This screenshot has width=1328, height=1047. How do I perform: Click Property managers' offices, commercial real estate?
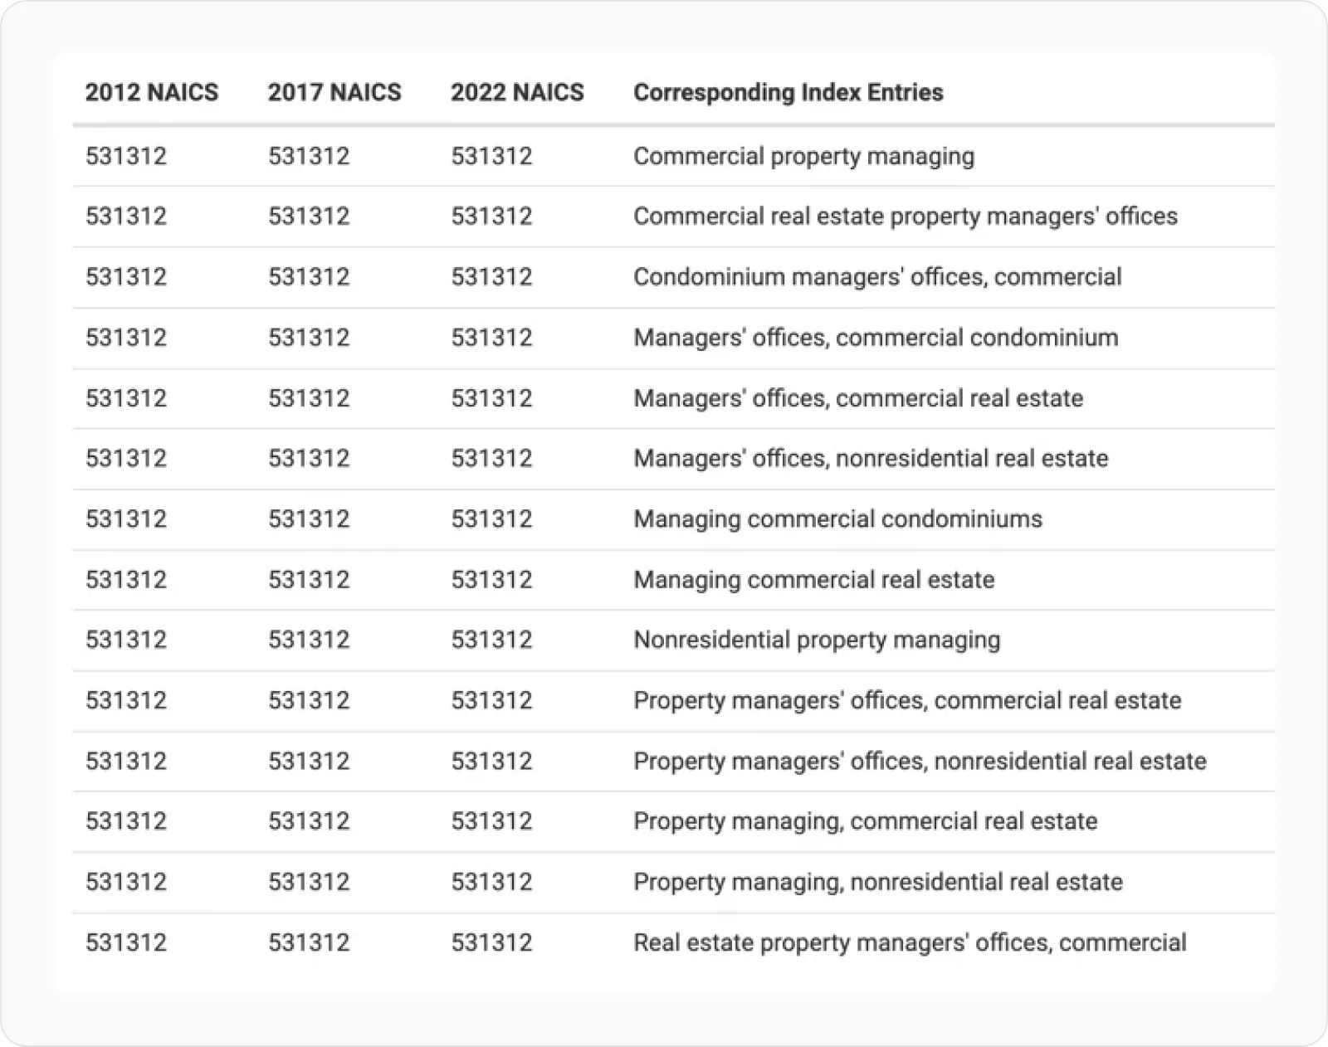(x=906, y=700)
